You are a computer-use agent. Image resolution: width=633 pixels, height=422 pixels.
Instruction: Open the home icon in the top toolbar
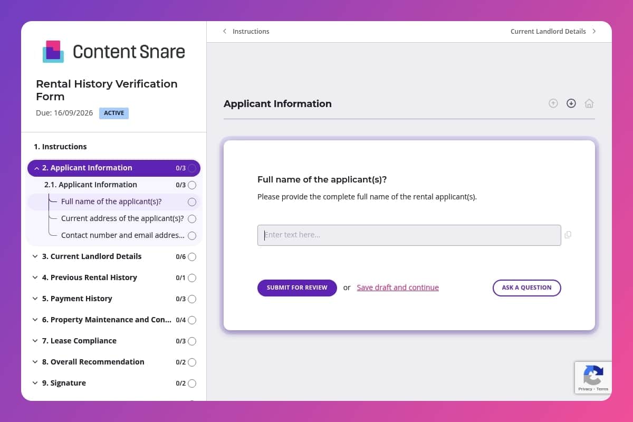coord(589,103)
